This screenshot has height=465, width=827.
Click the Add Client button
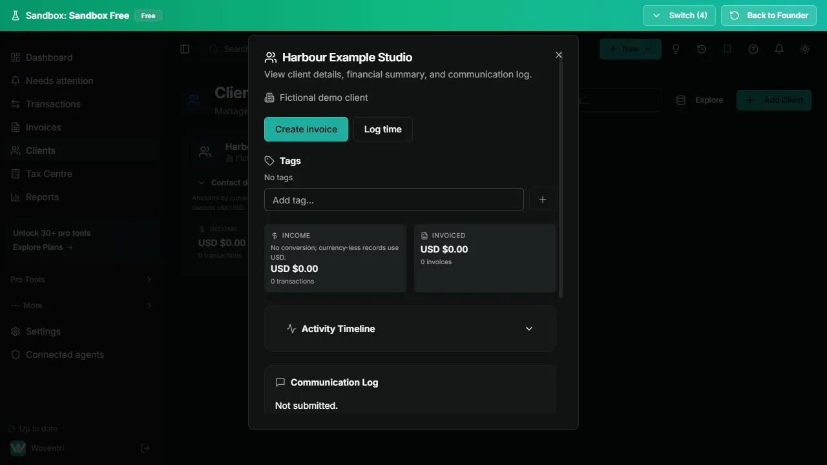pos(774,100)
